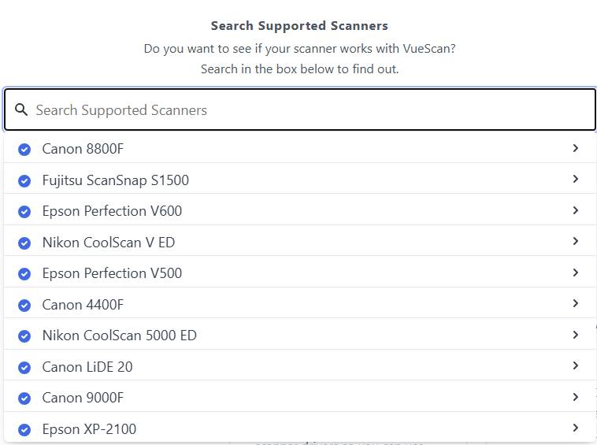Select Nikon CoolScan V ED scanner entry

coord(108,243)
